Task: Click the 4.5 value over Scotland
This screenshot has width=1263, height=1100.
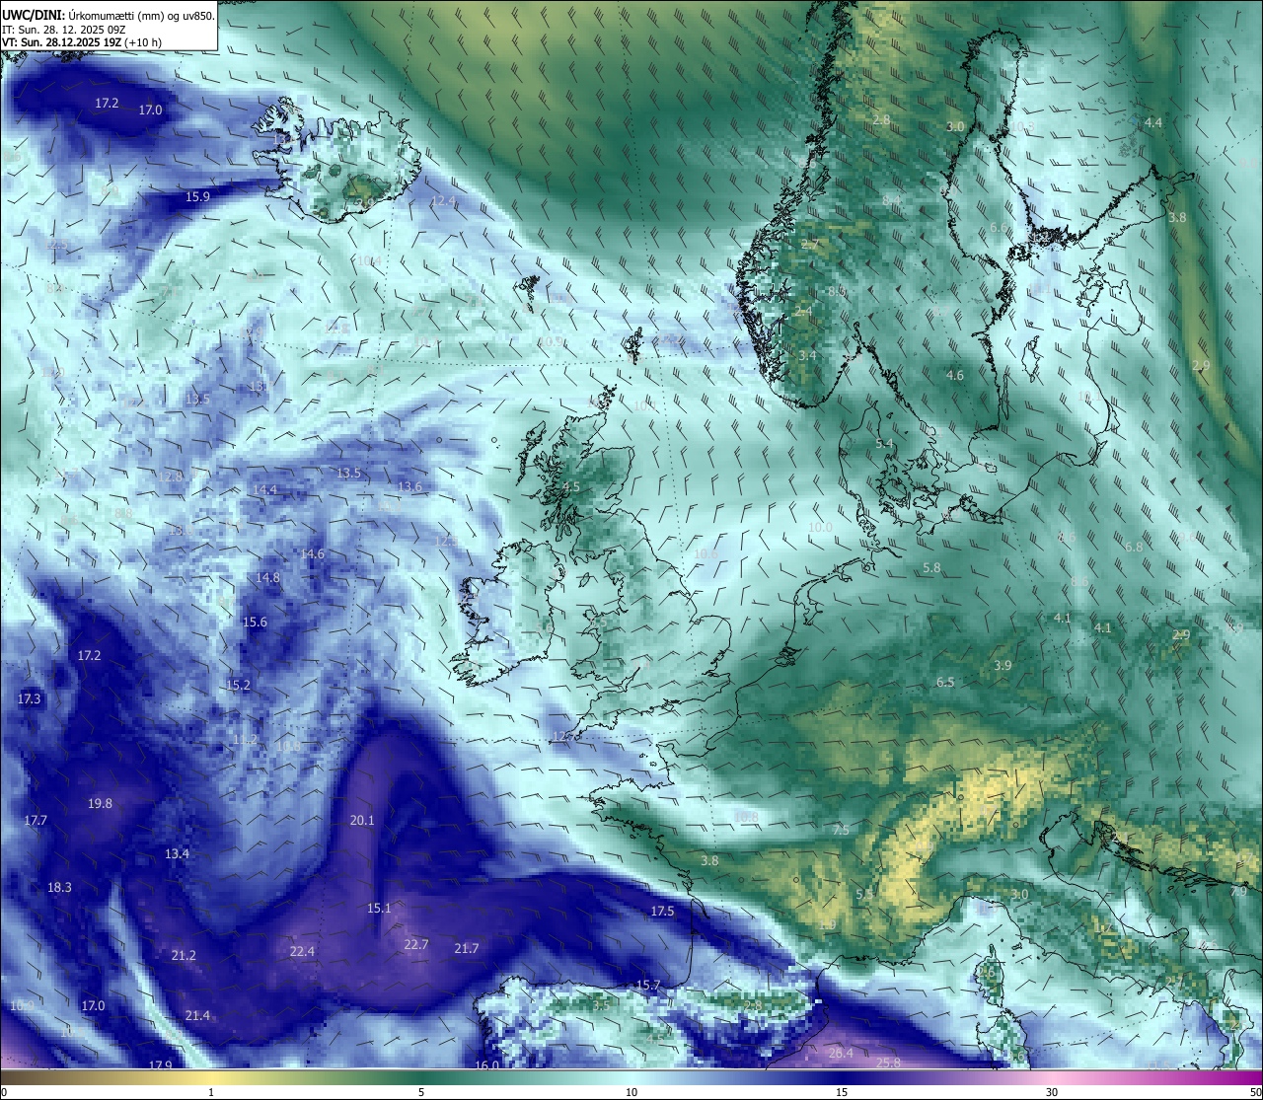Action: [x=571, y=486]
